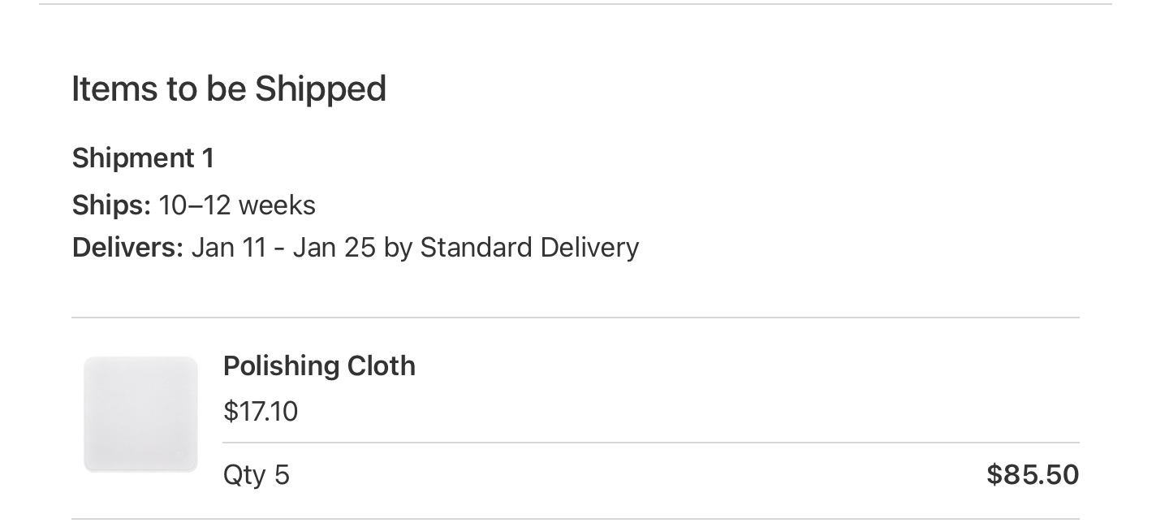Click the word weeks in the Ships line
The width and height of the screenshot is (1152, 523).
coord(277,205)
